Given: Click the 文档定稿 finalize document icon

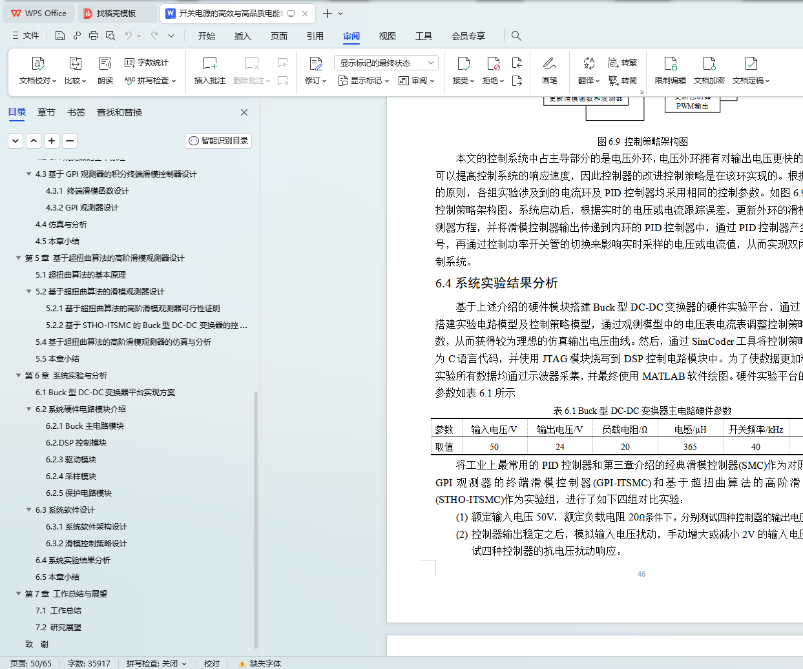Looking at the screenshot, I should (x=751, y=64).
